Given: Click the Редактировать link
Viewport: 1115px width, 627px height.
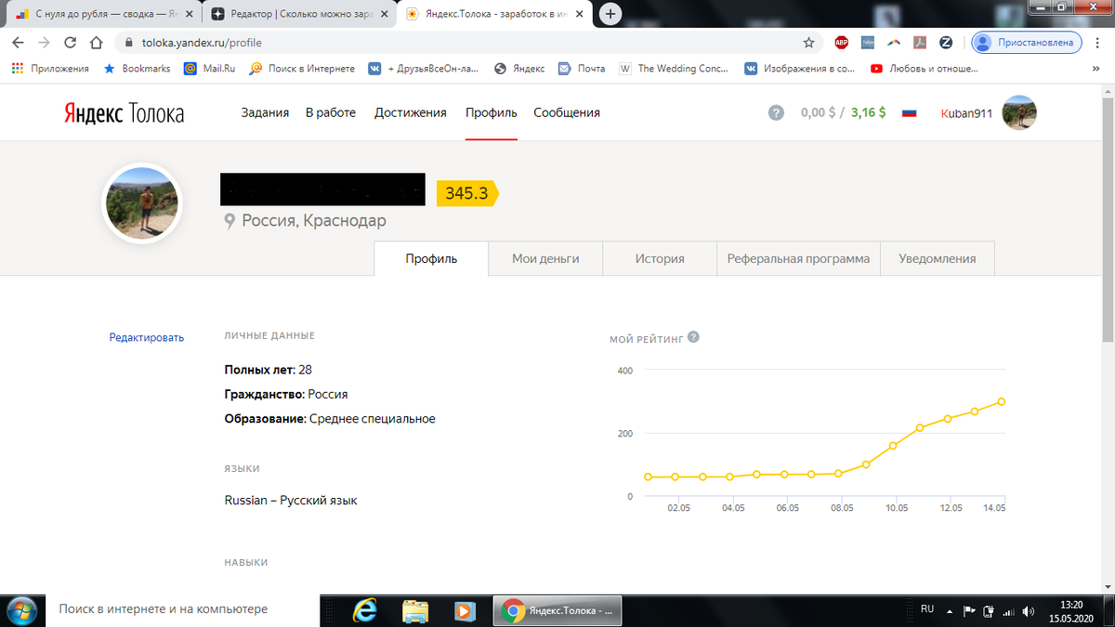Looking at the screenshot, I should (147, 337).
